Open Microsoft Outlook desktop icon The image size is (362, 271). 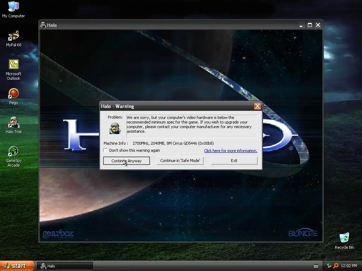coord(13,70)
